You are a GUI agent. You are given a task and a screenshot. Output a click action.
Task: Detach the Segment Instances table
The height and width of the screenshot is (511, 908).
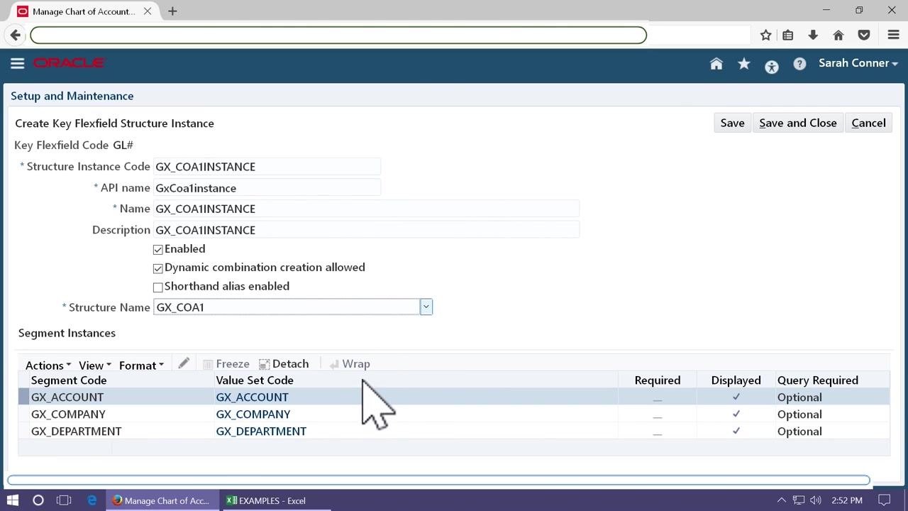284,364
